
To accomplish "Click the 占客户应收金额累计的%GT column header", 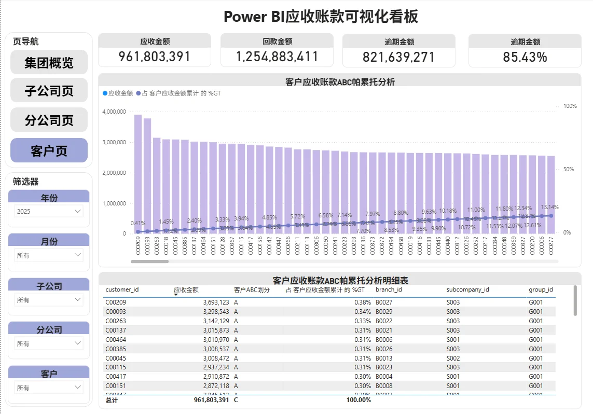I will tap(325, 290).
